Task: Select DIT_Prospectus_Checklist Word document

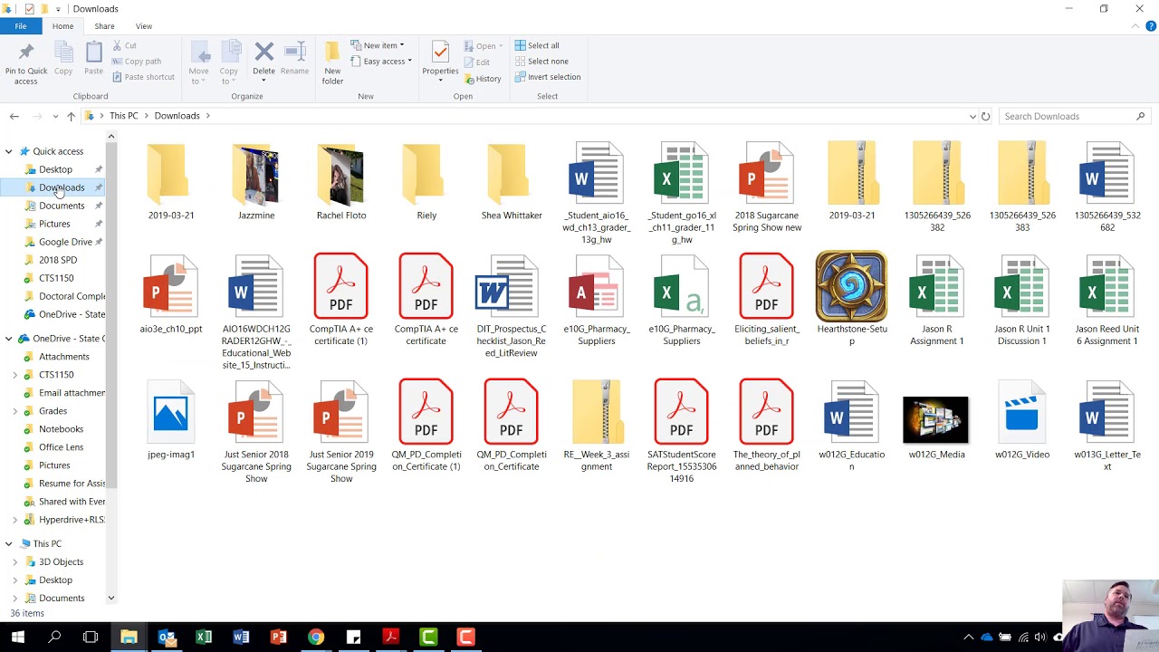Action: click(512, 306)
